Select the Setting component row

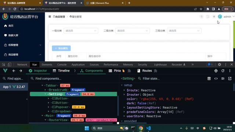click(x=73, y=94)
